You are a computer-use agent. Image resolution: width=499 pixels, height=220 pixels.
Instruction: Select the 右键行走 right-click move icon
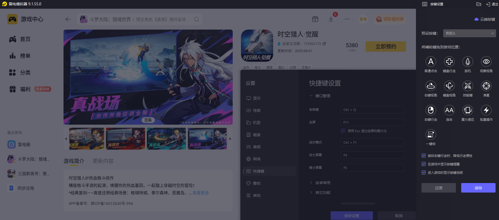point(431,110)
